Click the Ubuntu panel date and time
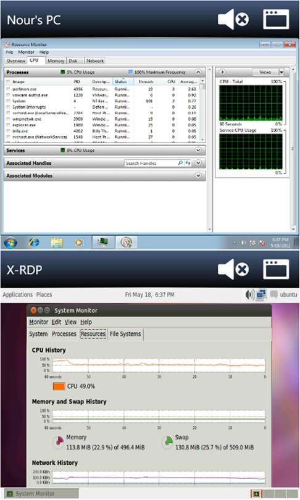 (149, 294)
